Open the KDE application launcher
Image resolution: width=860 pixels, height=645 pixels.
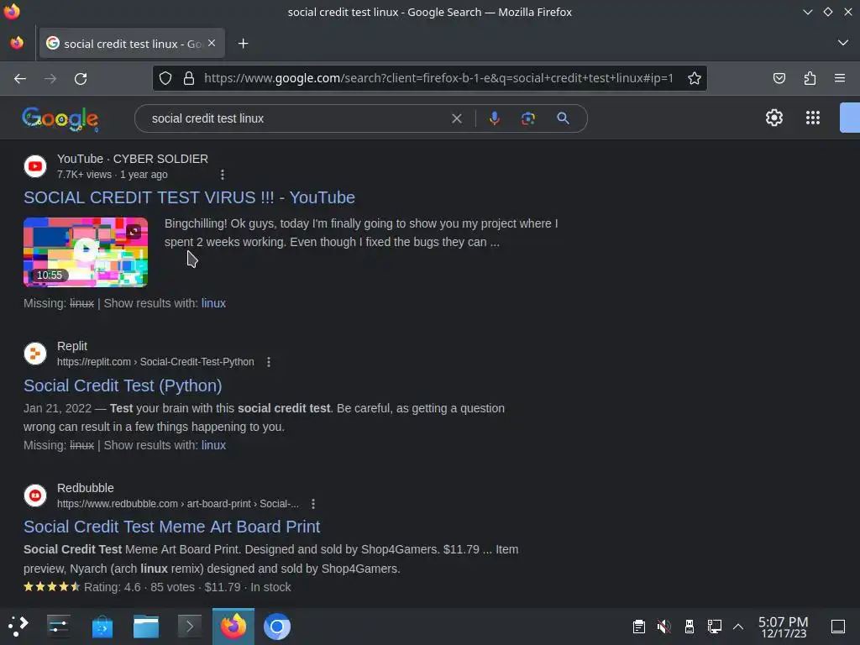coord(18,627)
